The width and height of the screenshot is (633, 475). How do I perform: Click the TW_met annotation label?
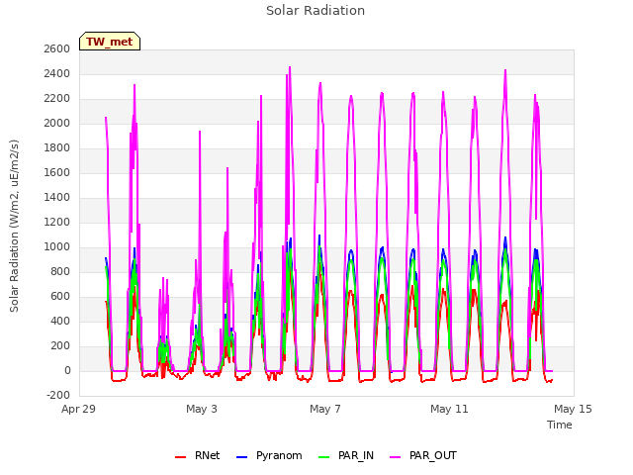[x=110, y=42]
